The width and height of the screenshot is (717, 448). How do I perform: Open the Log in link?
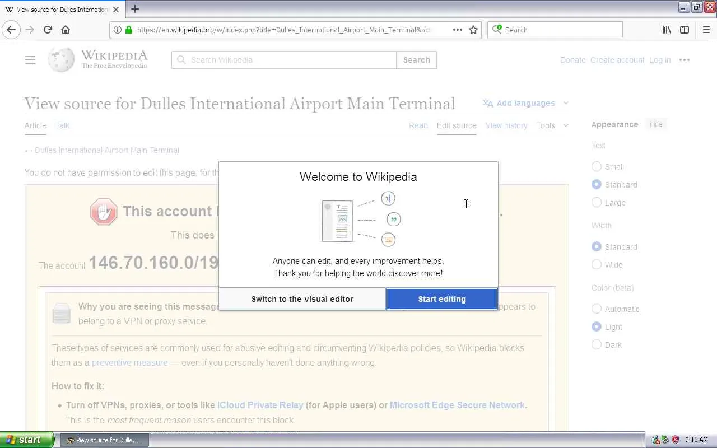(x=660, y=60)
